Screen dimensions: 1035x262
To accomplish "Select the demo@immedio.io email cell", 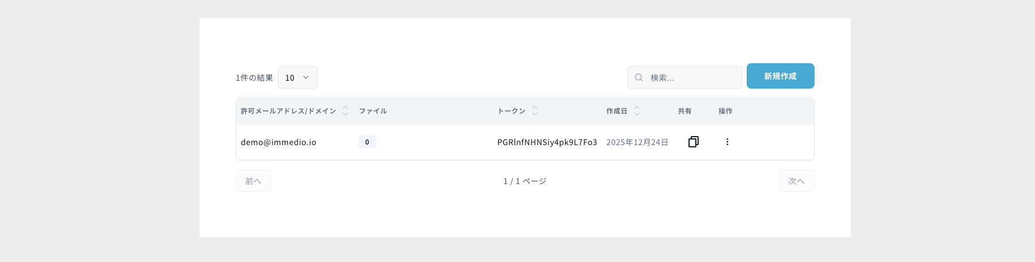I will point(279,142).
